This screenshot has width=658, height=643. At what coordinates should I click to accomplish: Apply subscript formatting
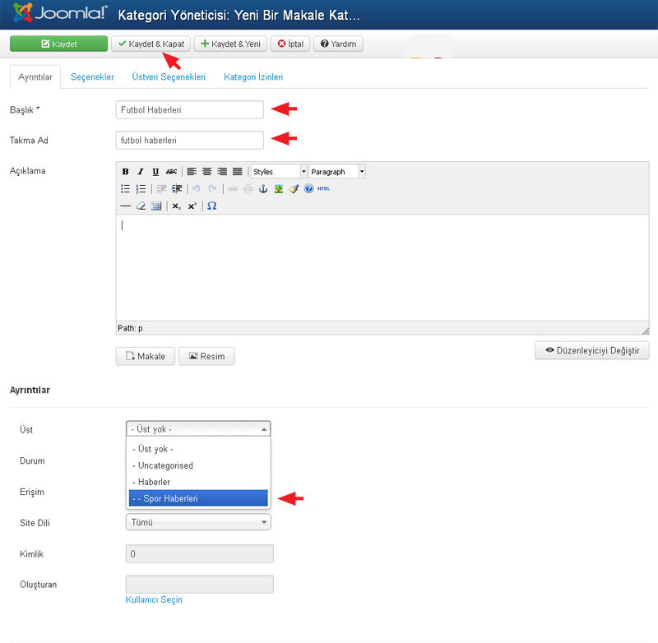(x=177, y=206)
